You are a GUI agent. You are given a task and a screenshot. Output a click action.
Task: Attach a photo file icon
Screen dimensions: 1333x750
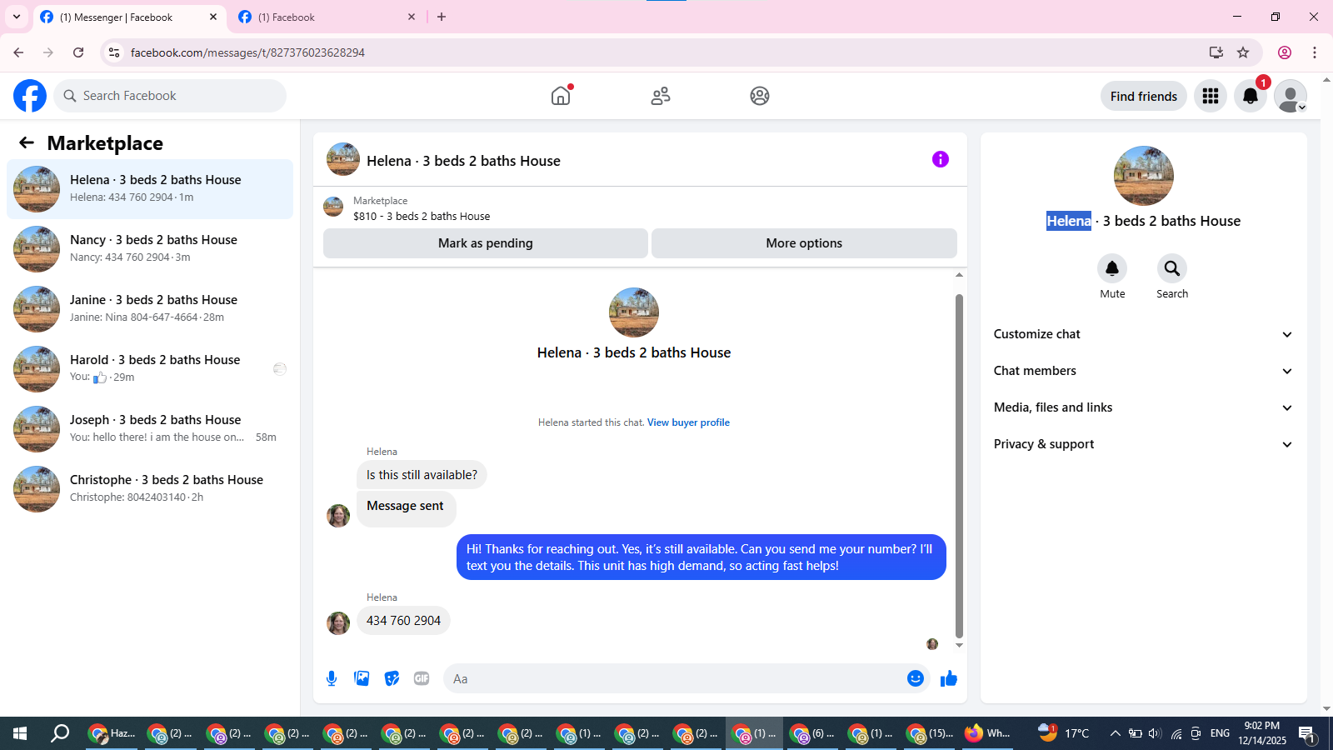click(x=362, y=678)
